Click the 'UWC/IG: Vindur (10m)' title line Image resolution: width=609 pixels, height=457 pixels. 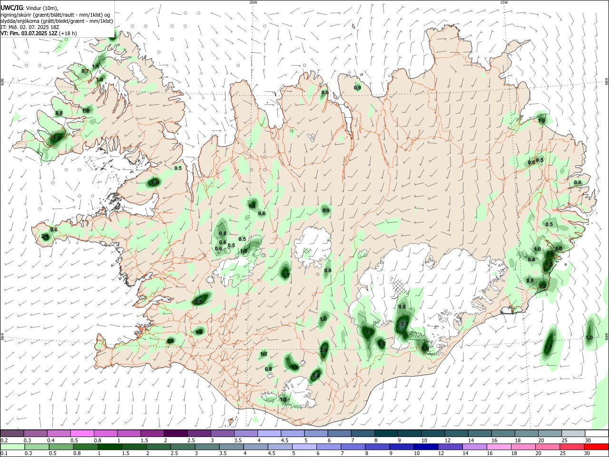(x=29, y=8)
